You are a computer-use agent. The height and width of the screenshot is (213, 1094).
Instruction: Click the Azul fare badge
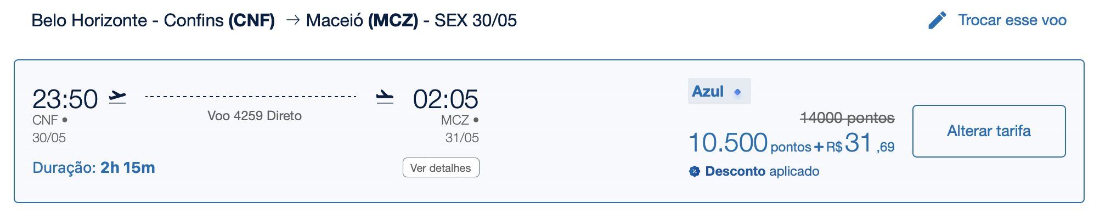(719, 91)
